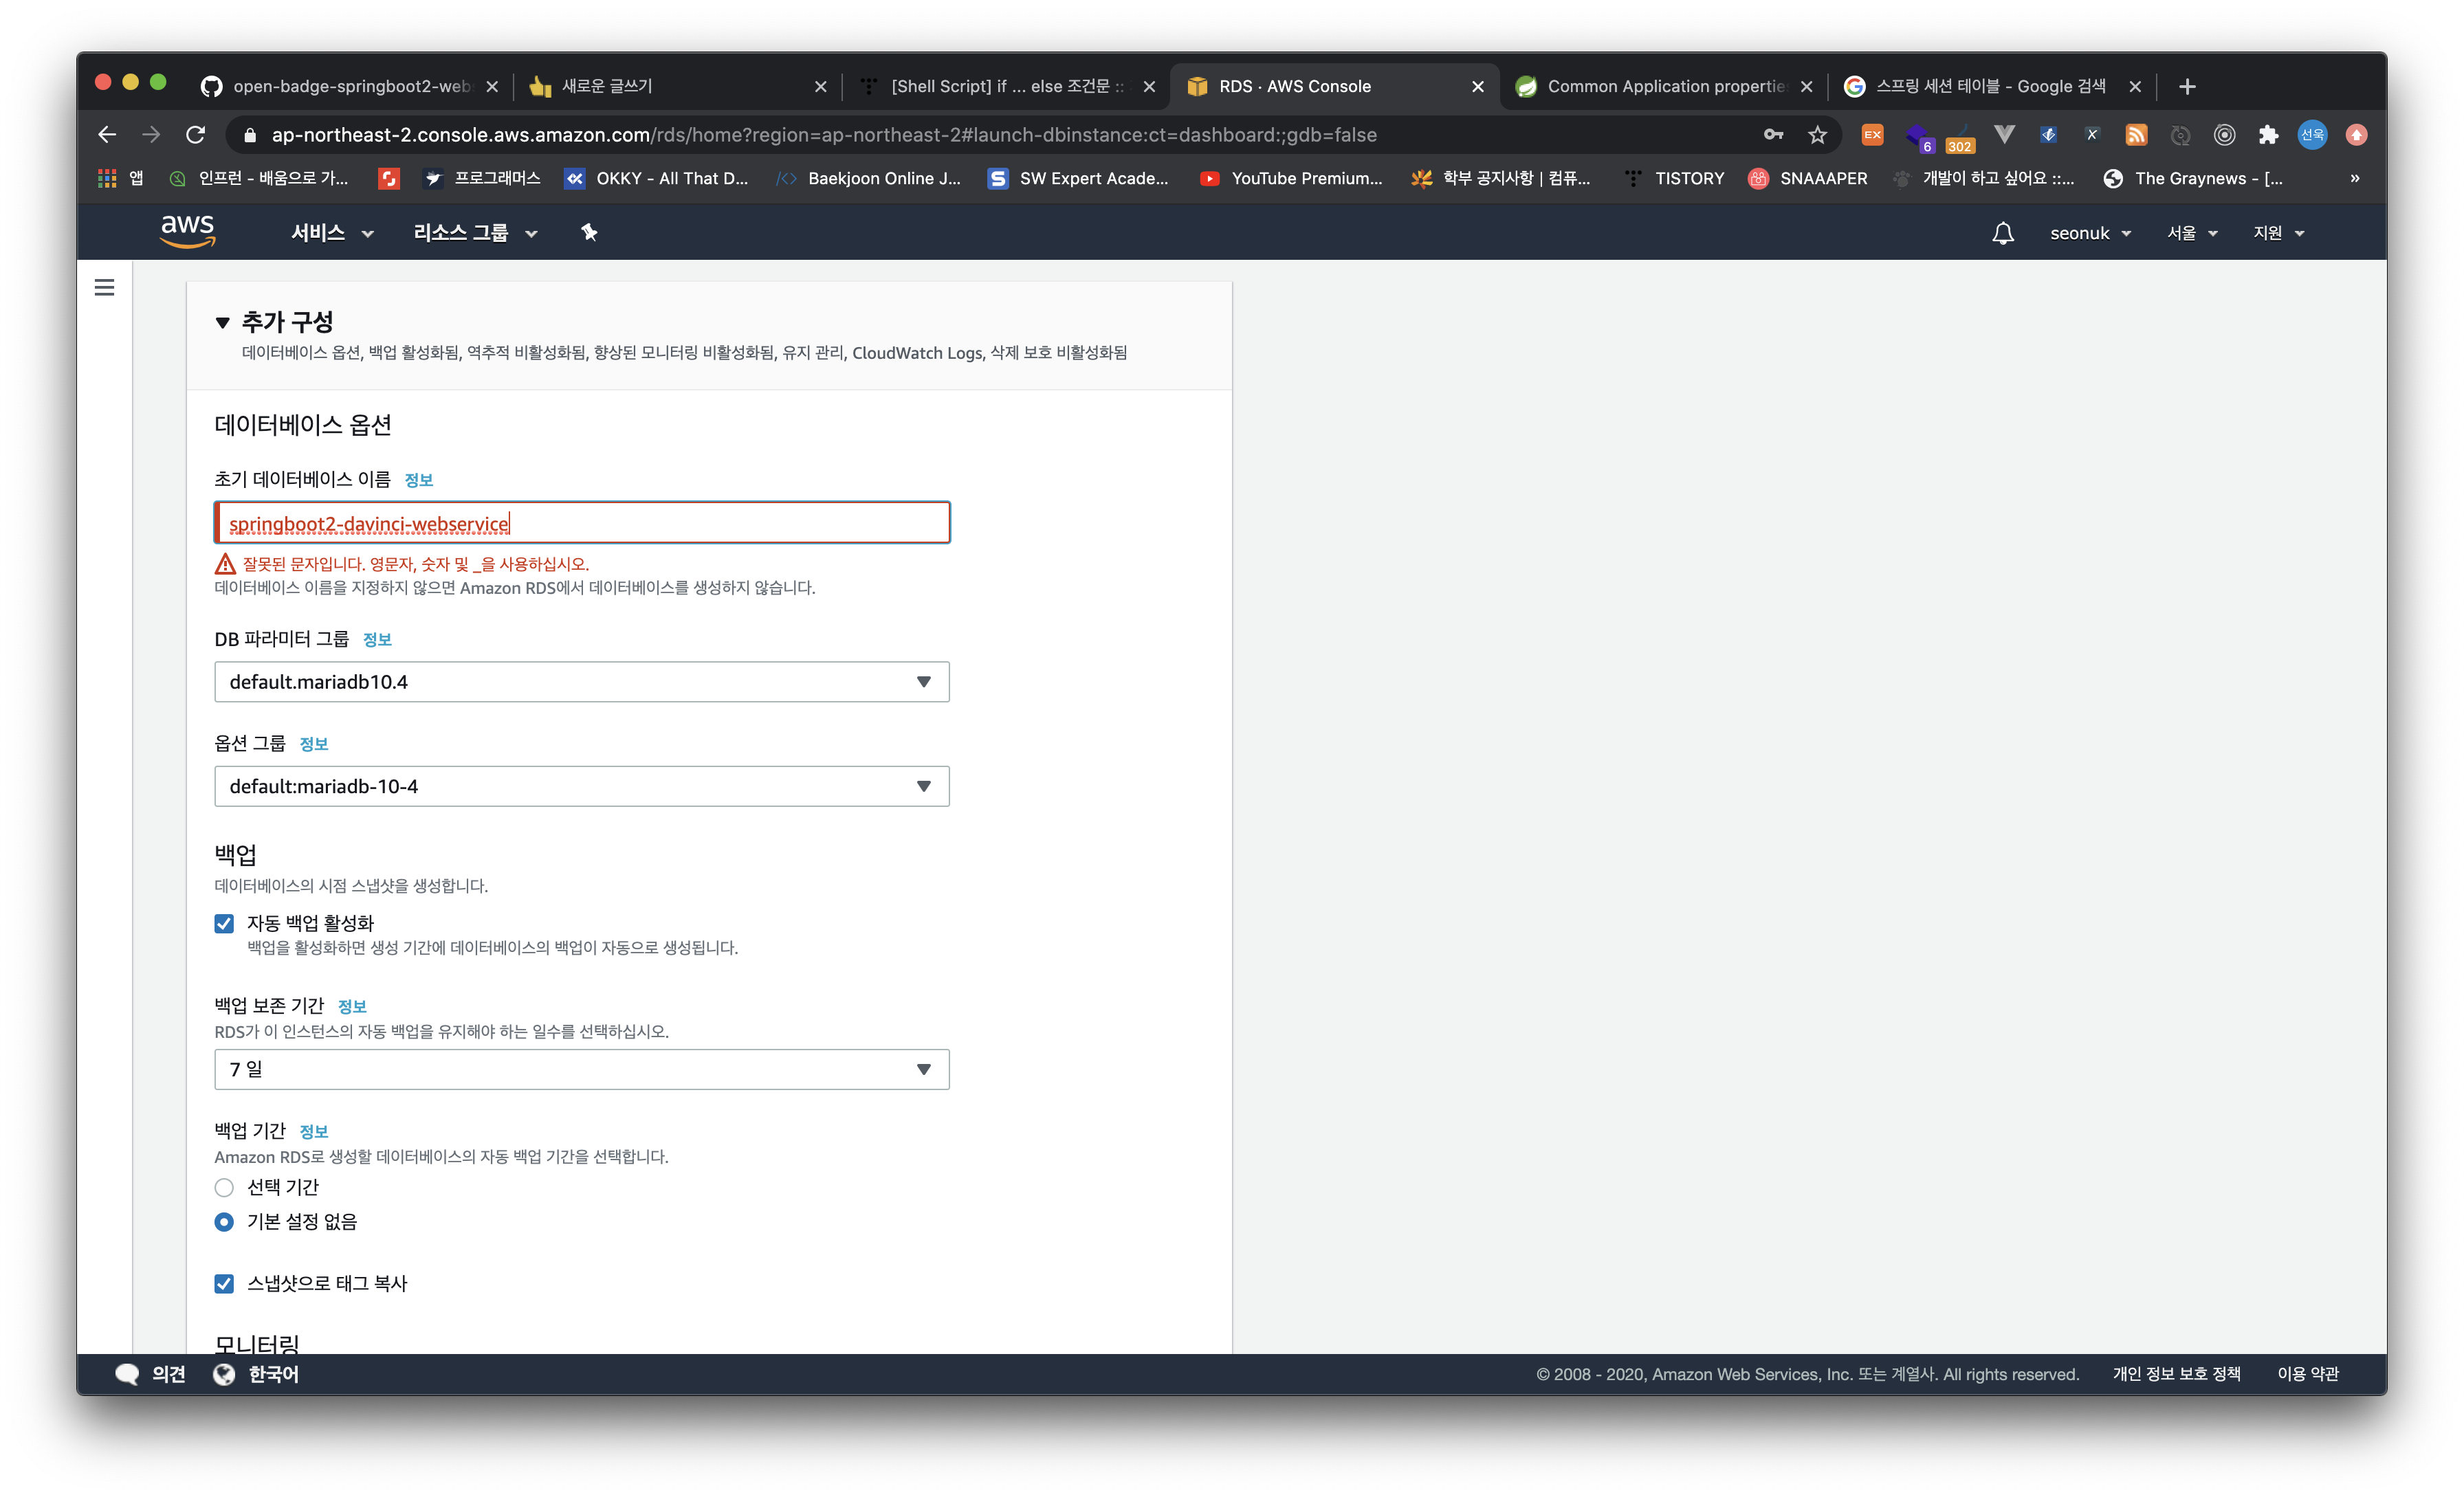The image size is (2464, 1497).
Task: Select the 선택 기간 radio button
Action: click(224, 1187)
